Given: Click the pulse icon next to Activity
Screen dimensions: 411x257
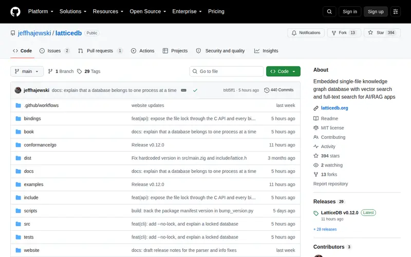Looking at the screenshot, I should coord(316,146).
